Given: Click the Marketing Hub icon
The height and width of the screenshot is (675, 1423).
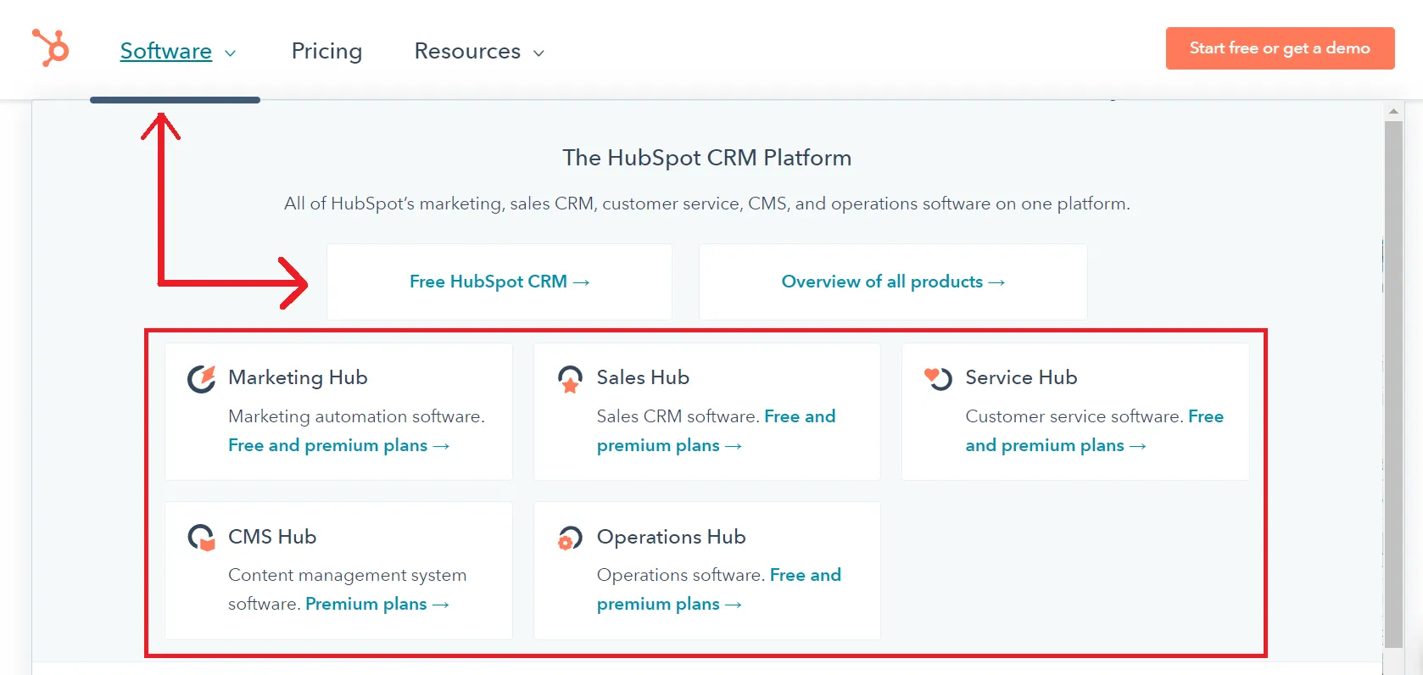Looking at the screenshot, I should [x=202, y=378].
